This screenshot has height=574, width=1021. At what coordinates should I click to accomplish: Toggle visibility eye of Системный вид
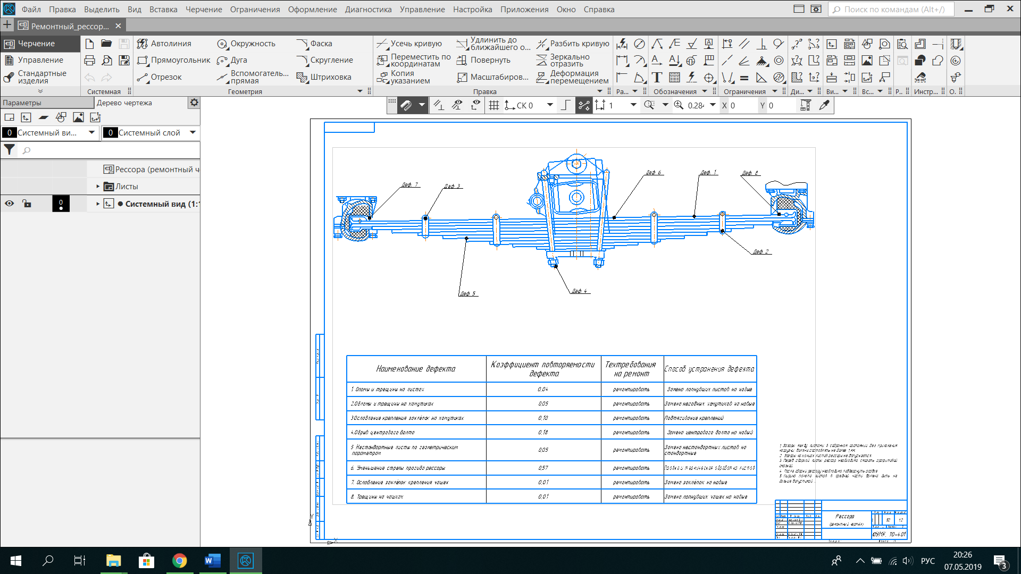pos(9,204)
